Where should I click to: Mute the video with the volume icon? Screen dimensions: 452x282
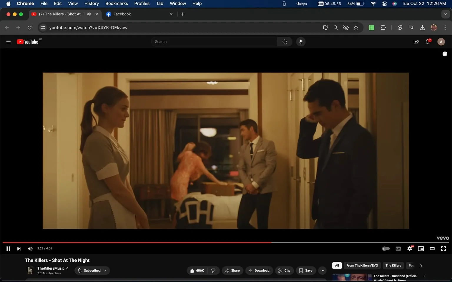tap(30, 249)
